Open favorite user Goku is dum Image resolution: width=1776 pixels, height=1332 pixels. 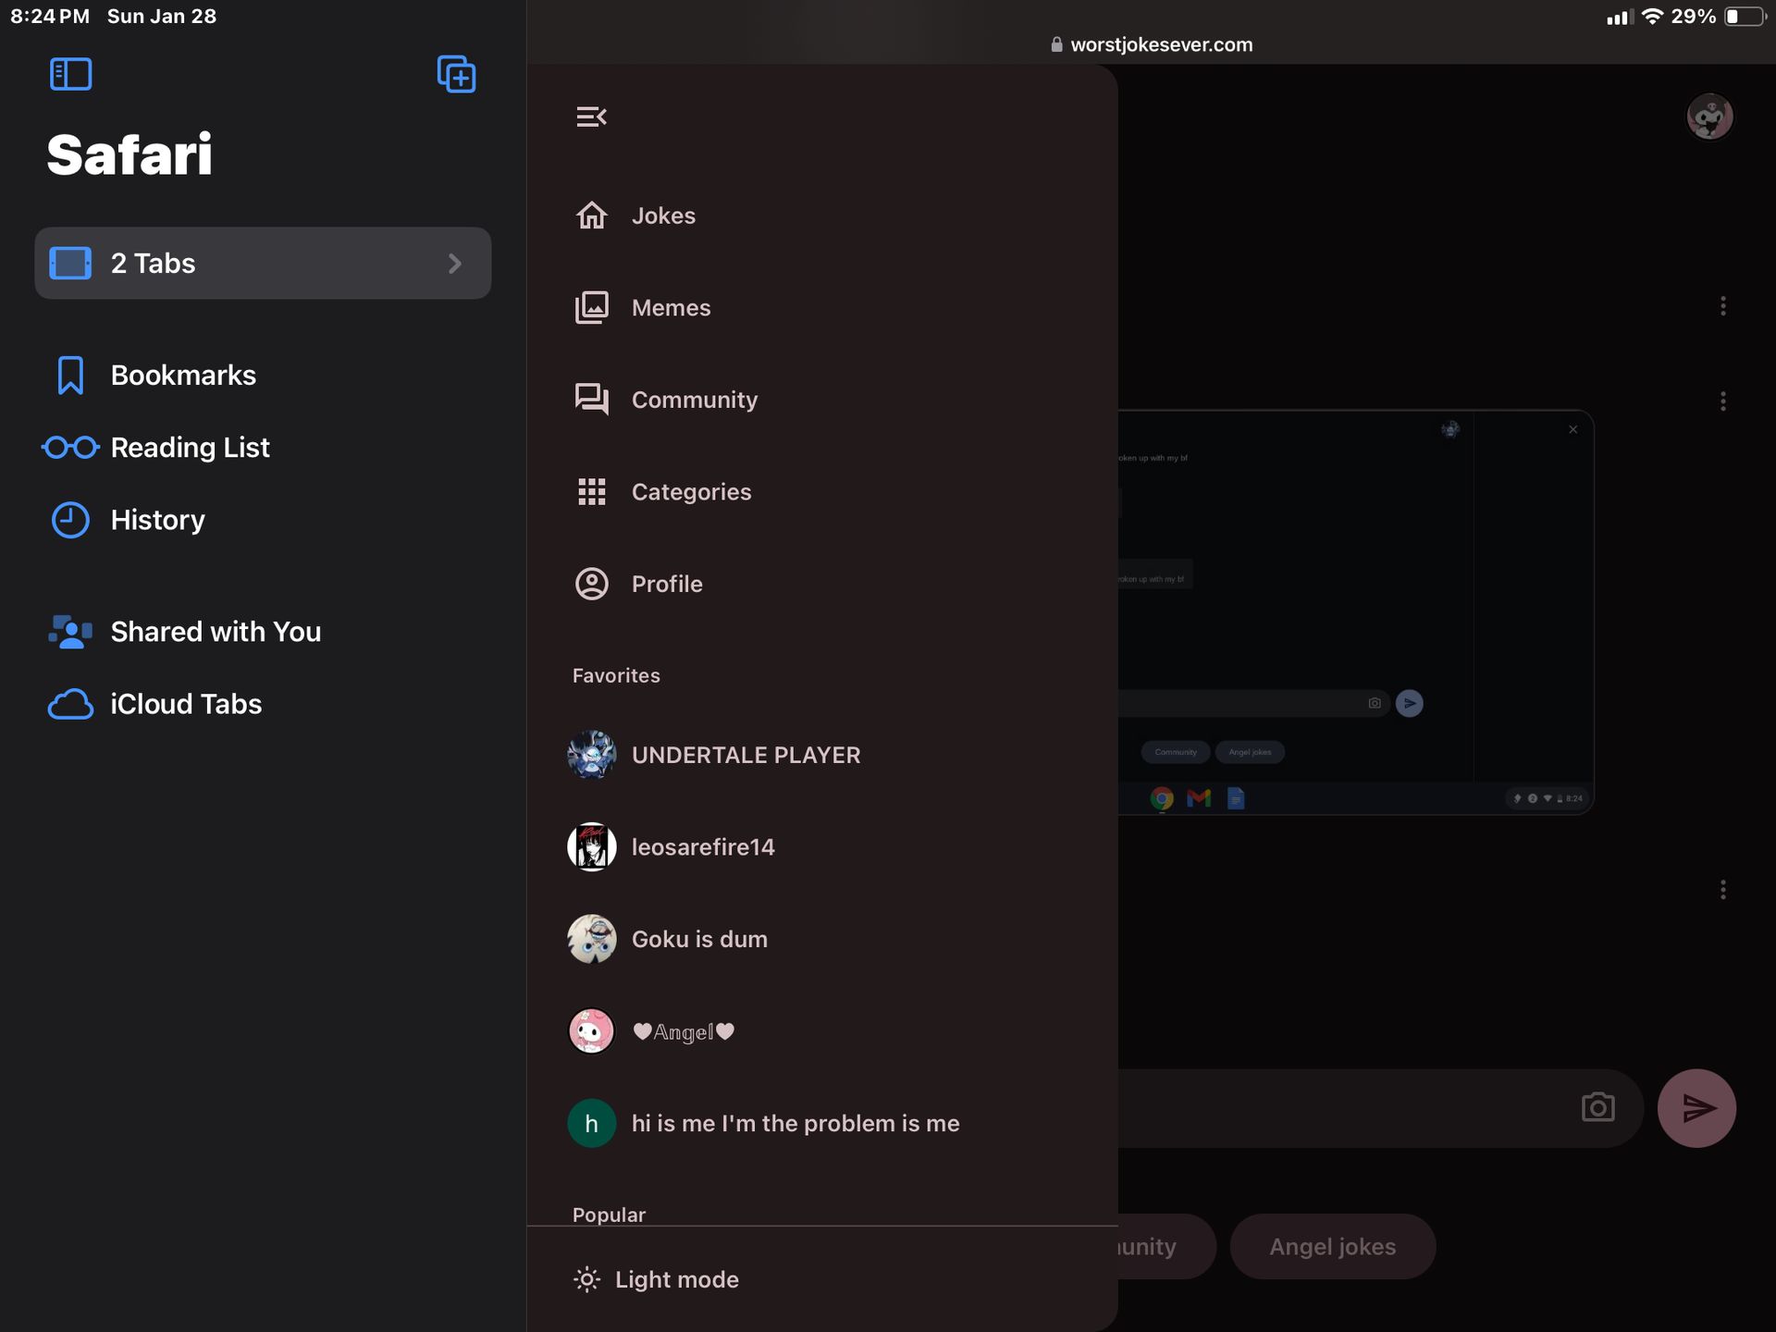[699, 939]
